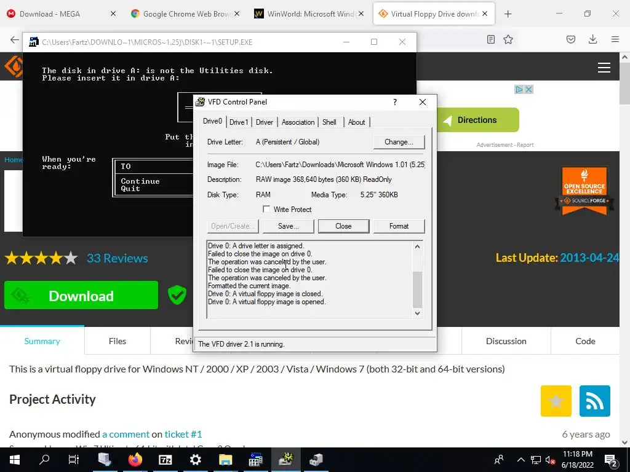Image resolution: width=630 pixels, height=472 pixels.
Task: Open Settings gear on the taskbar
Action: tap(195, 460)
